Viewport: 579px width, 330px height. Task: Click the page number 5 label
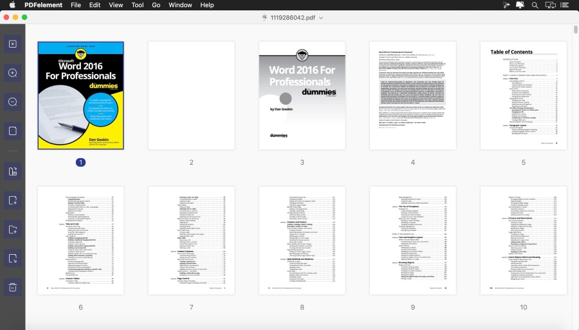pos(524,162)
